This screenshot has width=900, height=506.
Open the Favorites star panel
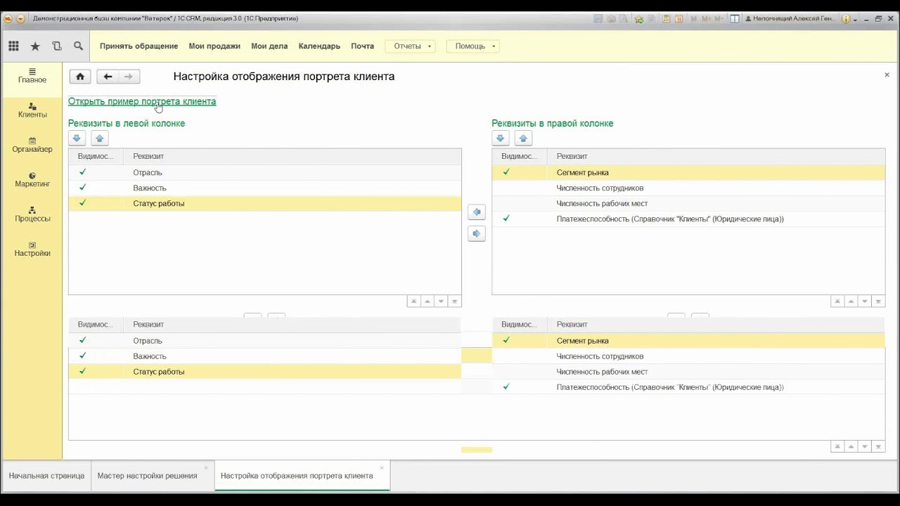point(35,46)
